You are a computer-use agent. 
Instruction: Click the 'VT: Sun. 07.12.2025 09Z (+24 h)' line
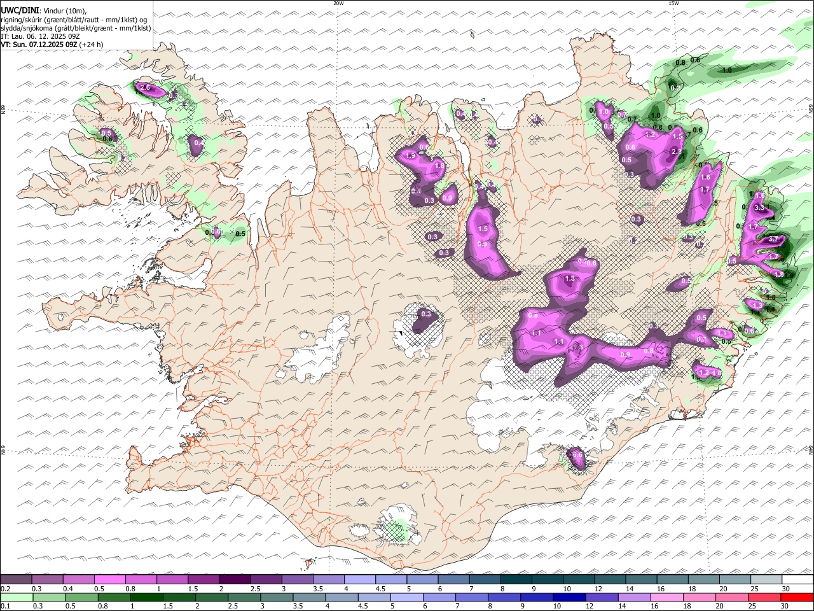point(52,45)
